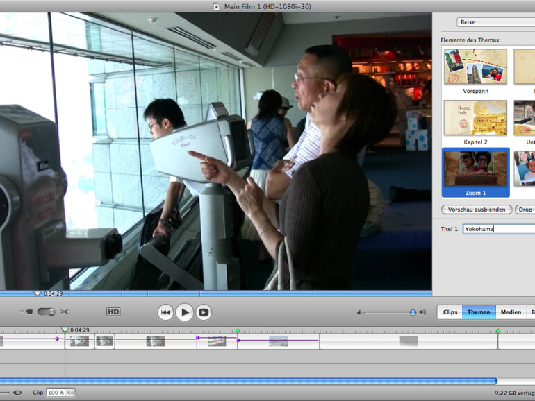The height and width of the screenshot is (401, 535).
Task: Click the scissors edit mode icon
Action: [x=65, y=312]
